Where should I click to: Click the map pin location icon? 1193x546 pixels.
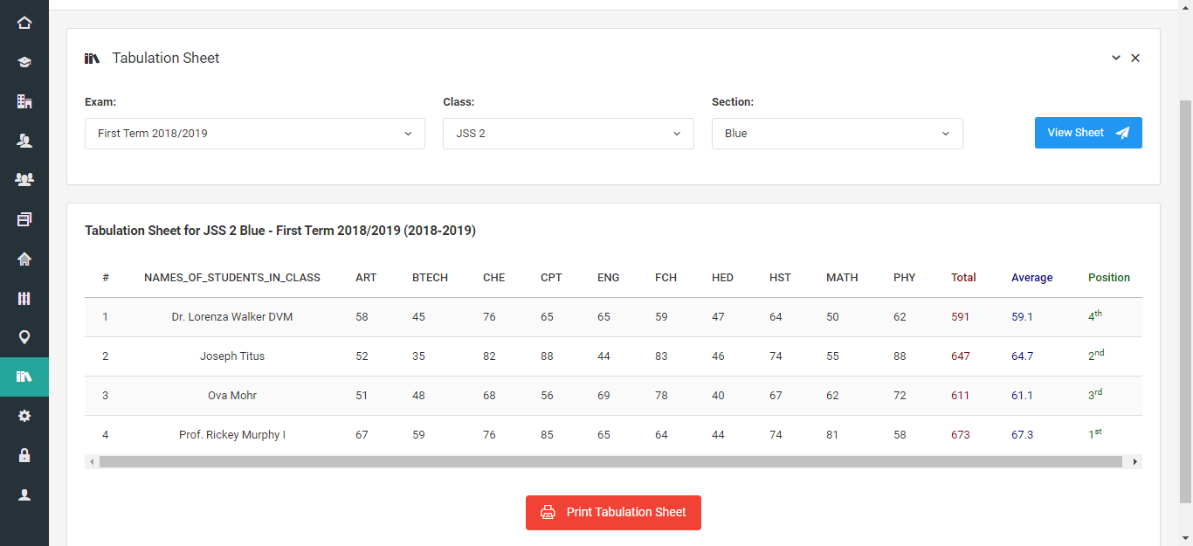point(24,337)
